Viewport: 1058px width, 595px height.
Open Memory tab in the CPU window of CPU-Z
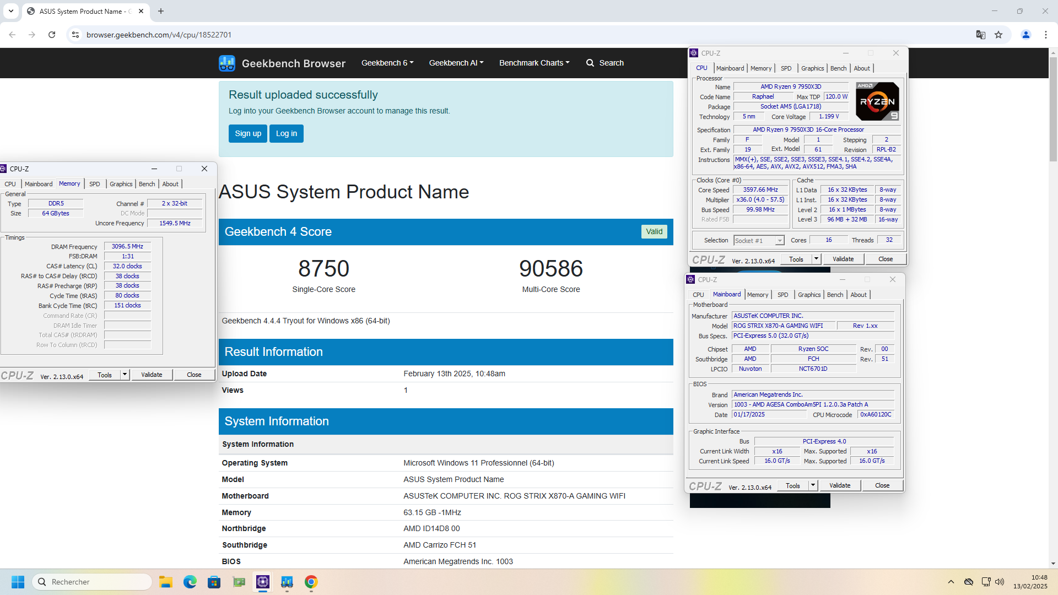761,68
